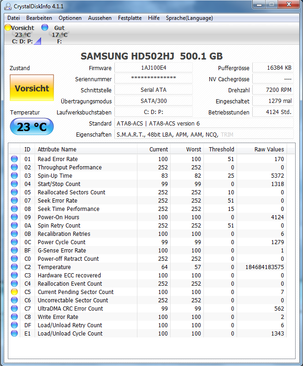Click the Threshold column header

pyautogui.click(x=220, y=149)
